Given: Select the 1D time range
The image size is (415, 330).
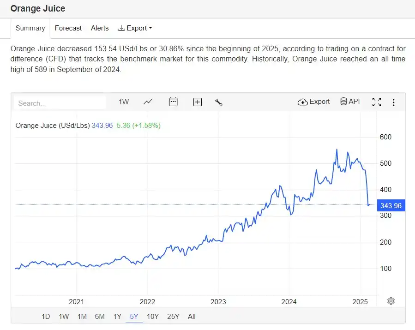Looking at the screenshot, I should click(46, 317).
